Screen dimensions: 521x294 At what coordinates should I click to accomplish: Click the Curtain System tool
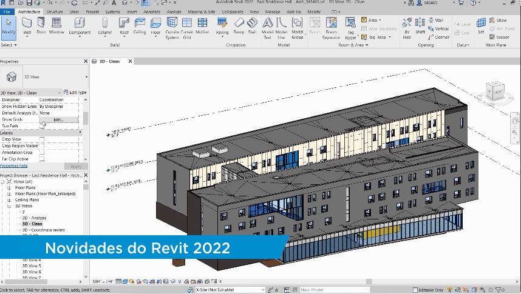tap(172, 28)
